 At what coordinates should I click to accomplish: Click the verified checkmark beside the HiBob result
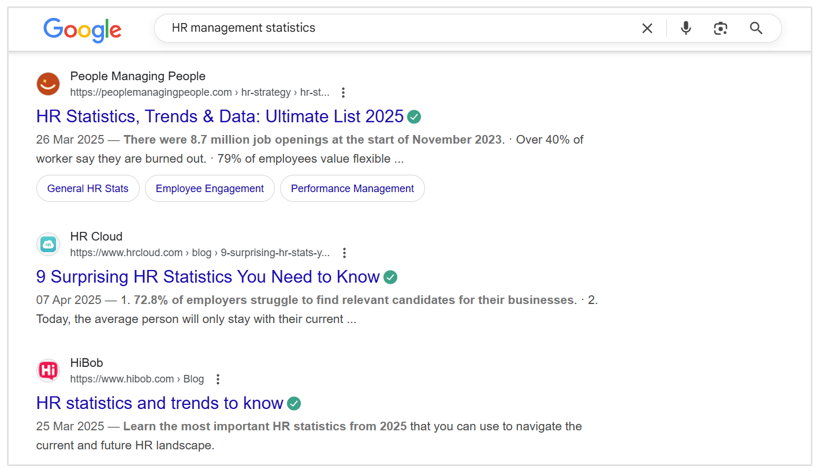coord(293,403)
